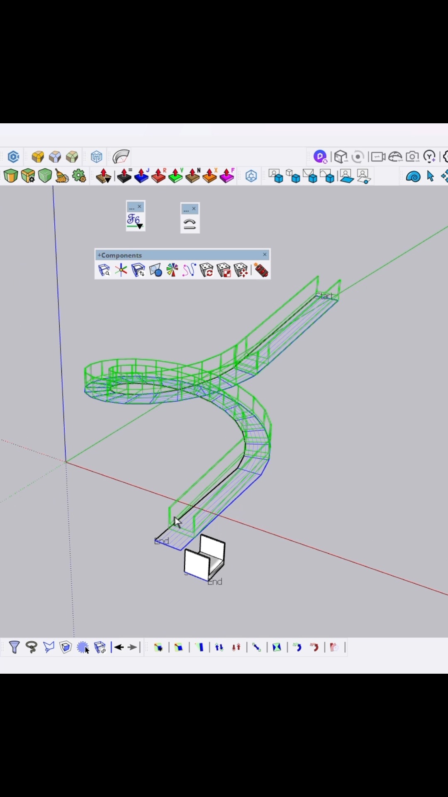Viewport: 448px width, 797px height.
Task: Select the push pull orange X tool
Action: click(x=209, y=176)
